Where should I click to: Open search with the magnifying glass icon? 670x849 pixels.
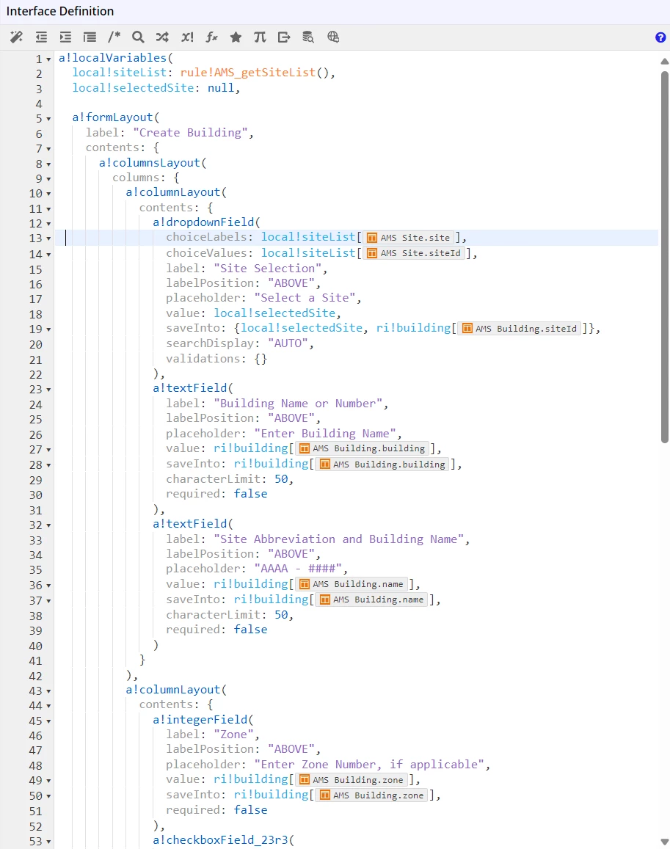coord(138,37)
